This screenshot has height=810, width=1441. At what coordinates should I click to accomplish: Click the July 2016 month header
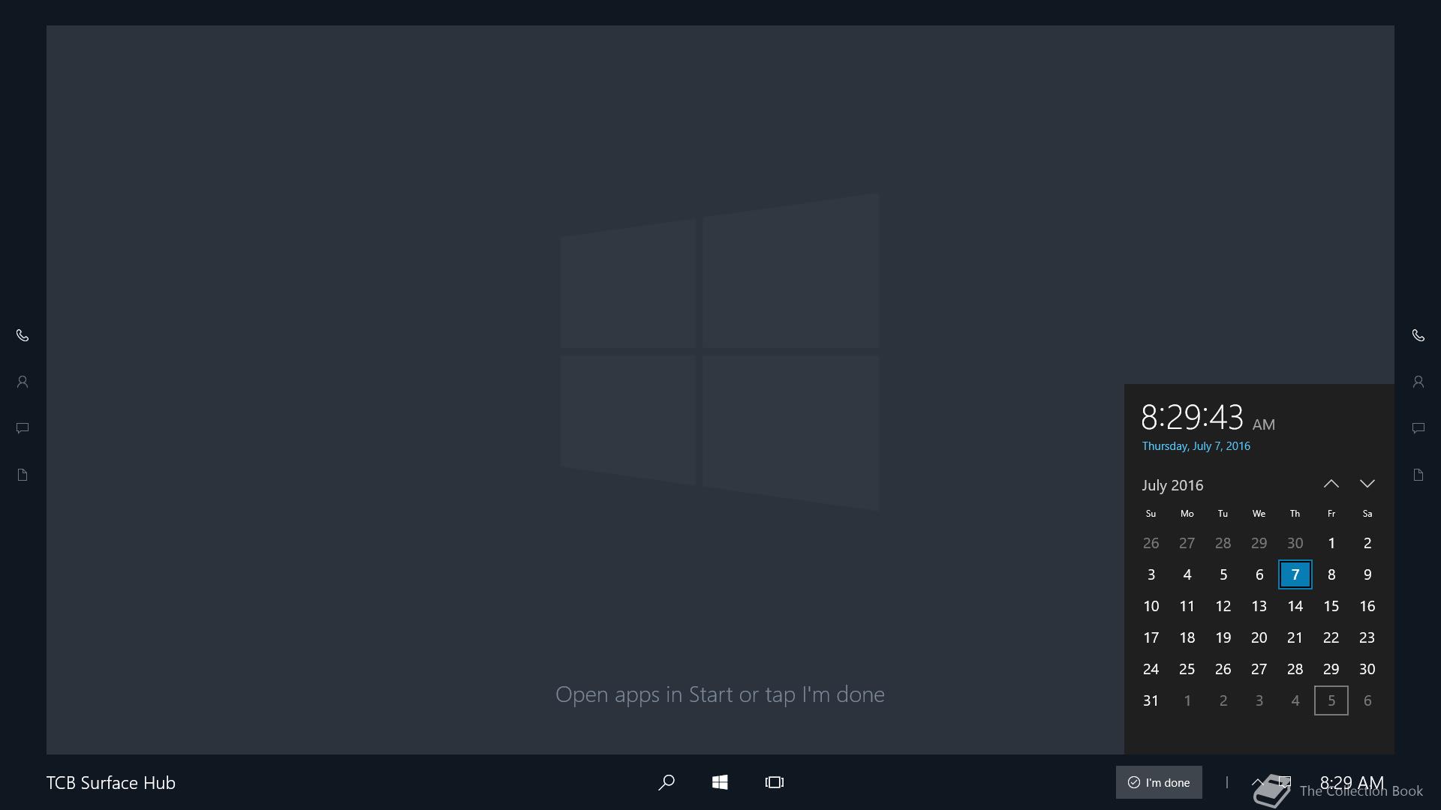(x=1172, y=485)
